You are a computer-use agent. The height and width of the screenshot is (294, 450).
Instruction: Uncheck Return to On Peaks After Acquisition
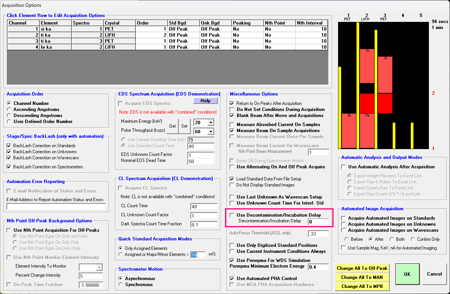tap(232, 103)
